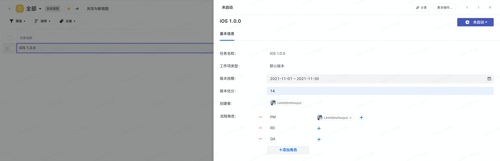Remove the QA role with the minus icon
Viewport: 500px width, 161px height.
[260, 139]
